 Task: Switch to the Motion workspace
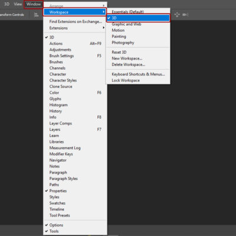(x=138, y=30)
